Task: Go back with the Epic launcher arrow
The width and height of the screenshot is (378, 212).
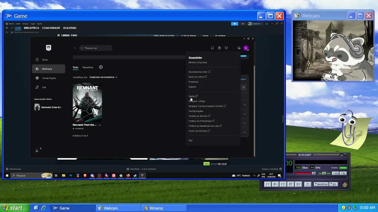Action: coord(75,48)
